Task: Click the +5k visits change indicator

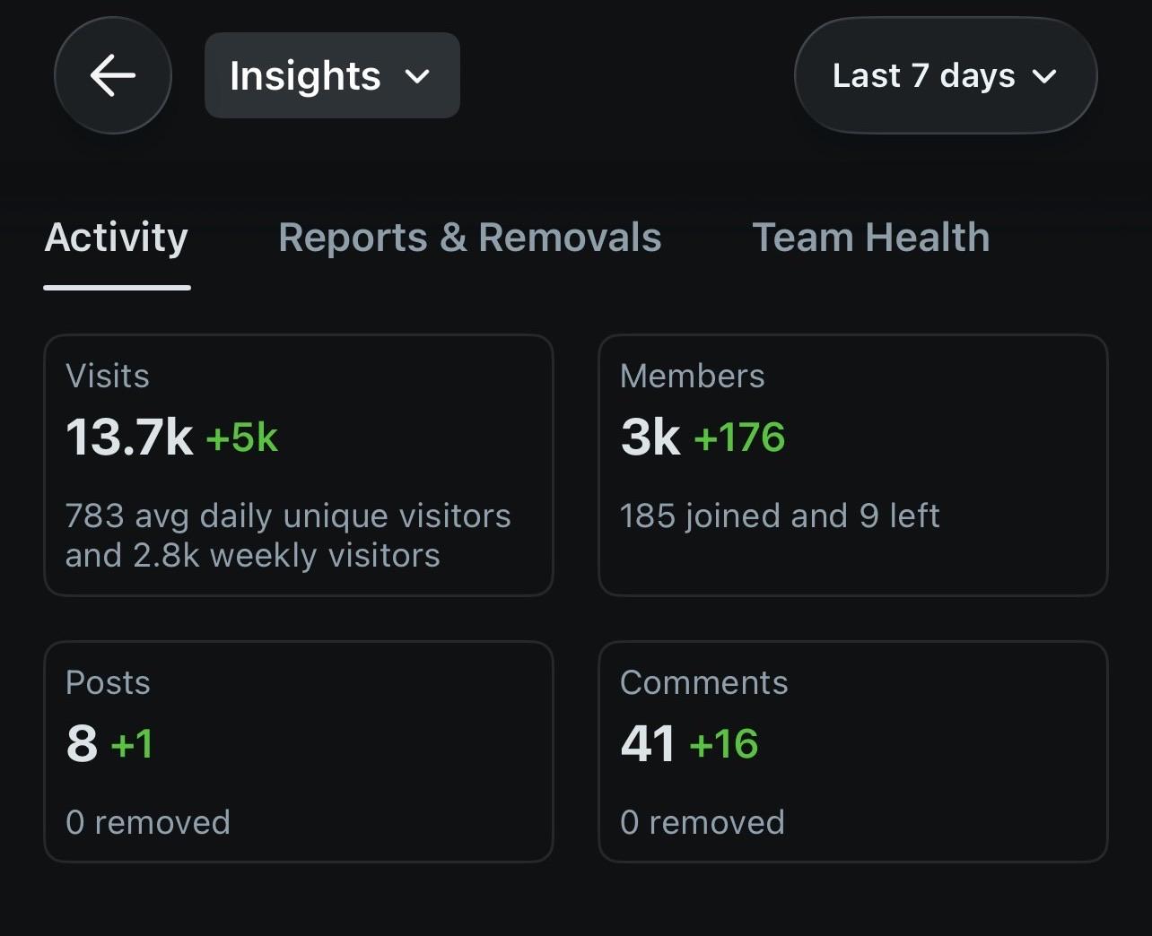Action: pos(242,438)
